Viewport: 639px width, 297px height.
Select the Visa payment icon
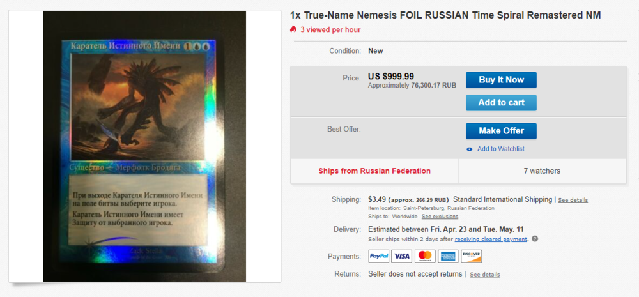coord(402,256)
